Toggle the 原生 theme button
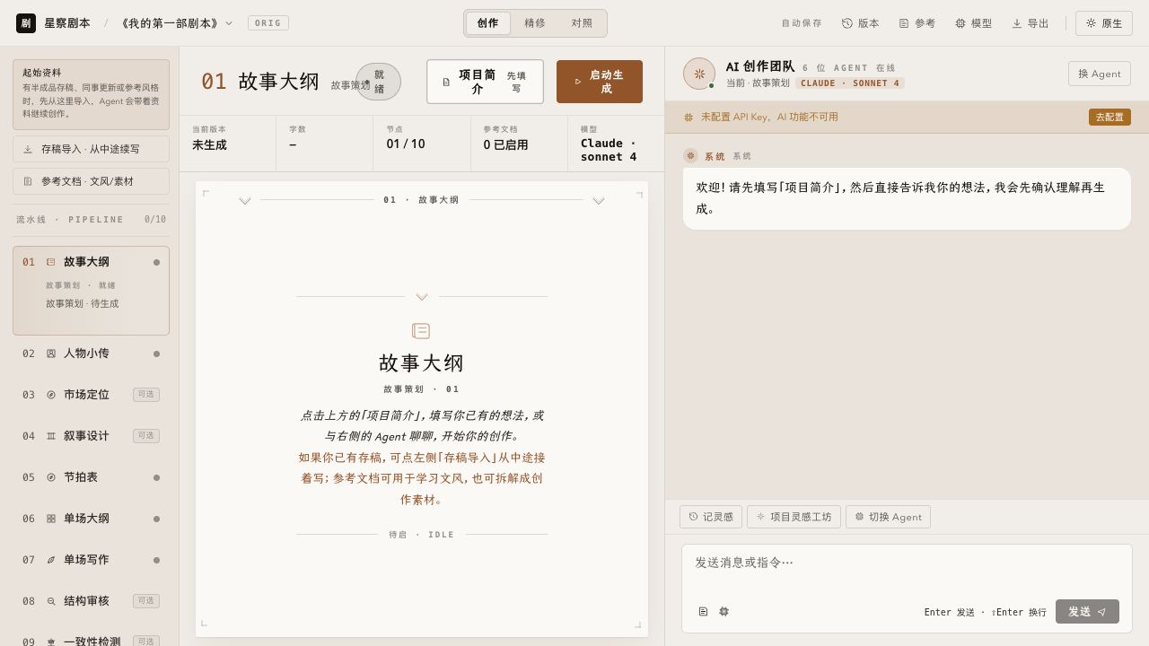The width and height of the screenshot is (1149, 646). [1103, 23]
